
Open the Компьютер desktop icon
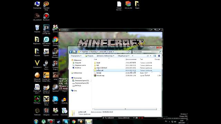point(37,5)
